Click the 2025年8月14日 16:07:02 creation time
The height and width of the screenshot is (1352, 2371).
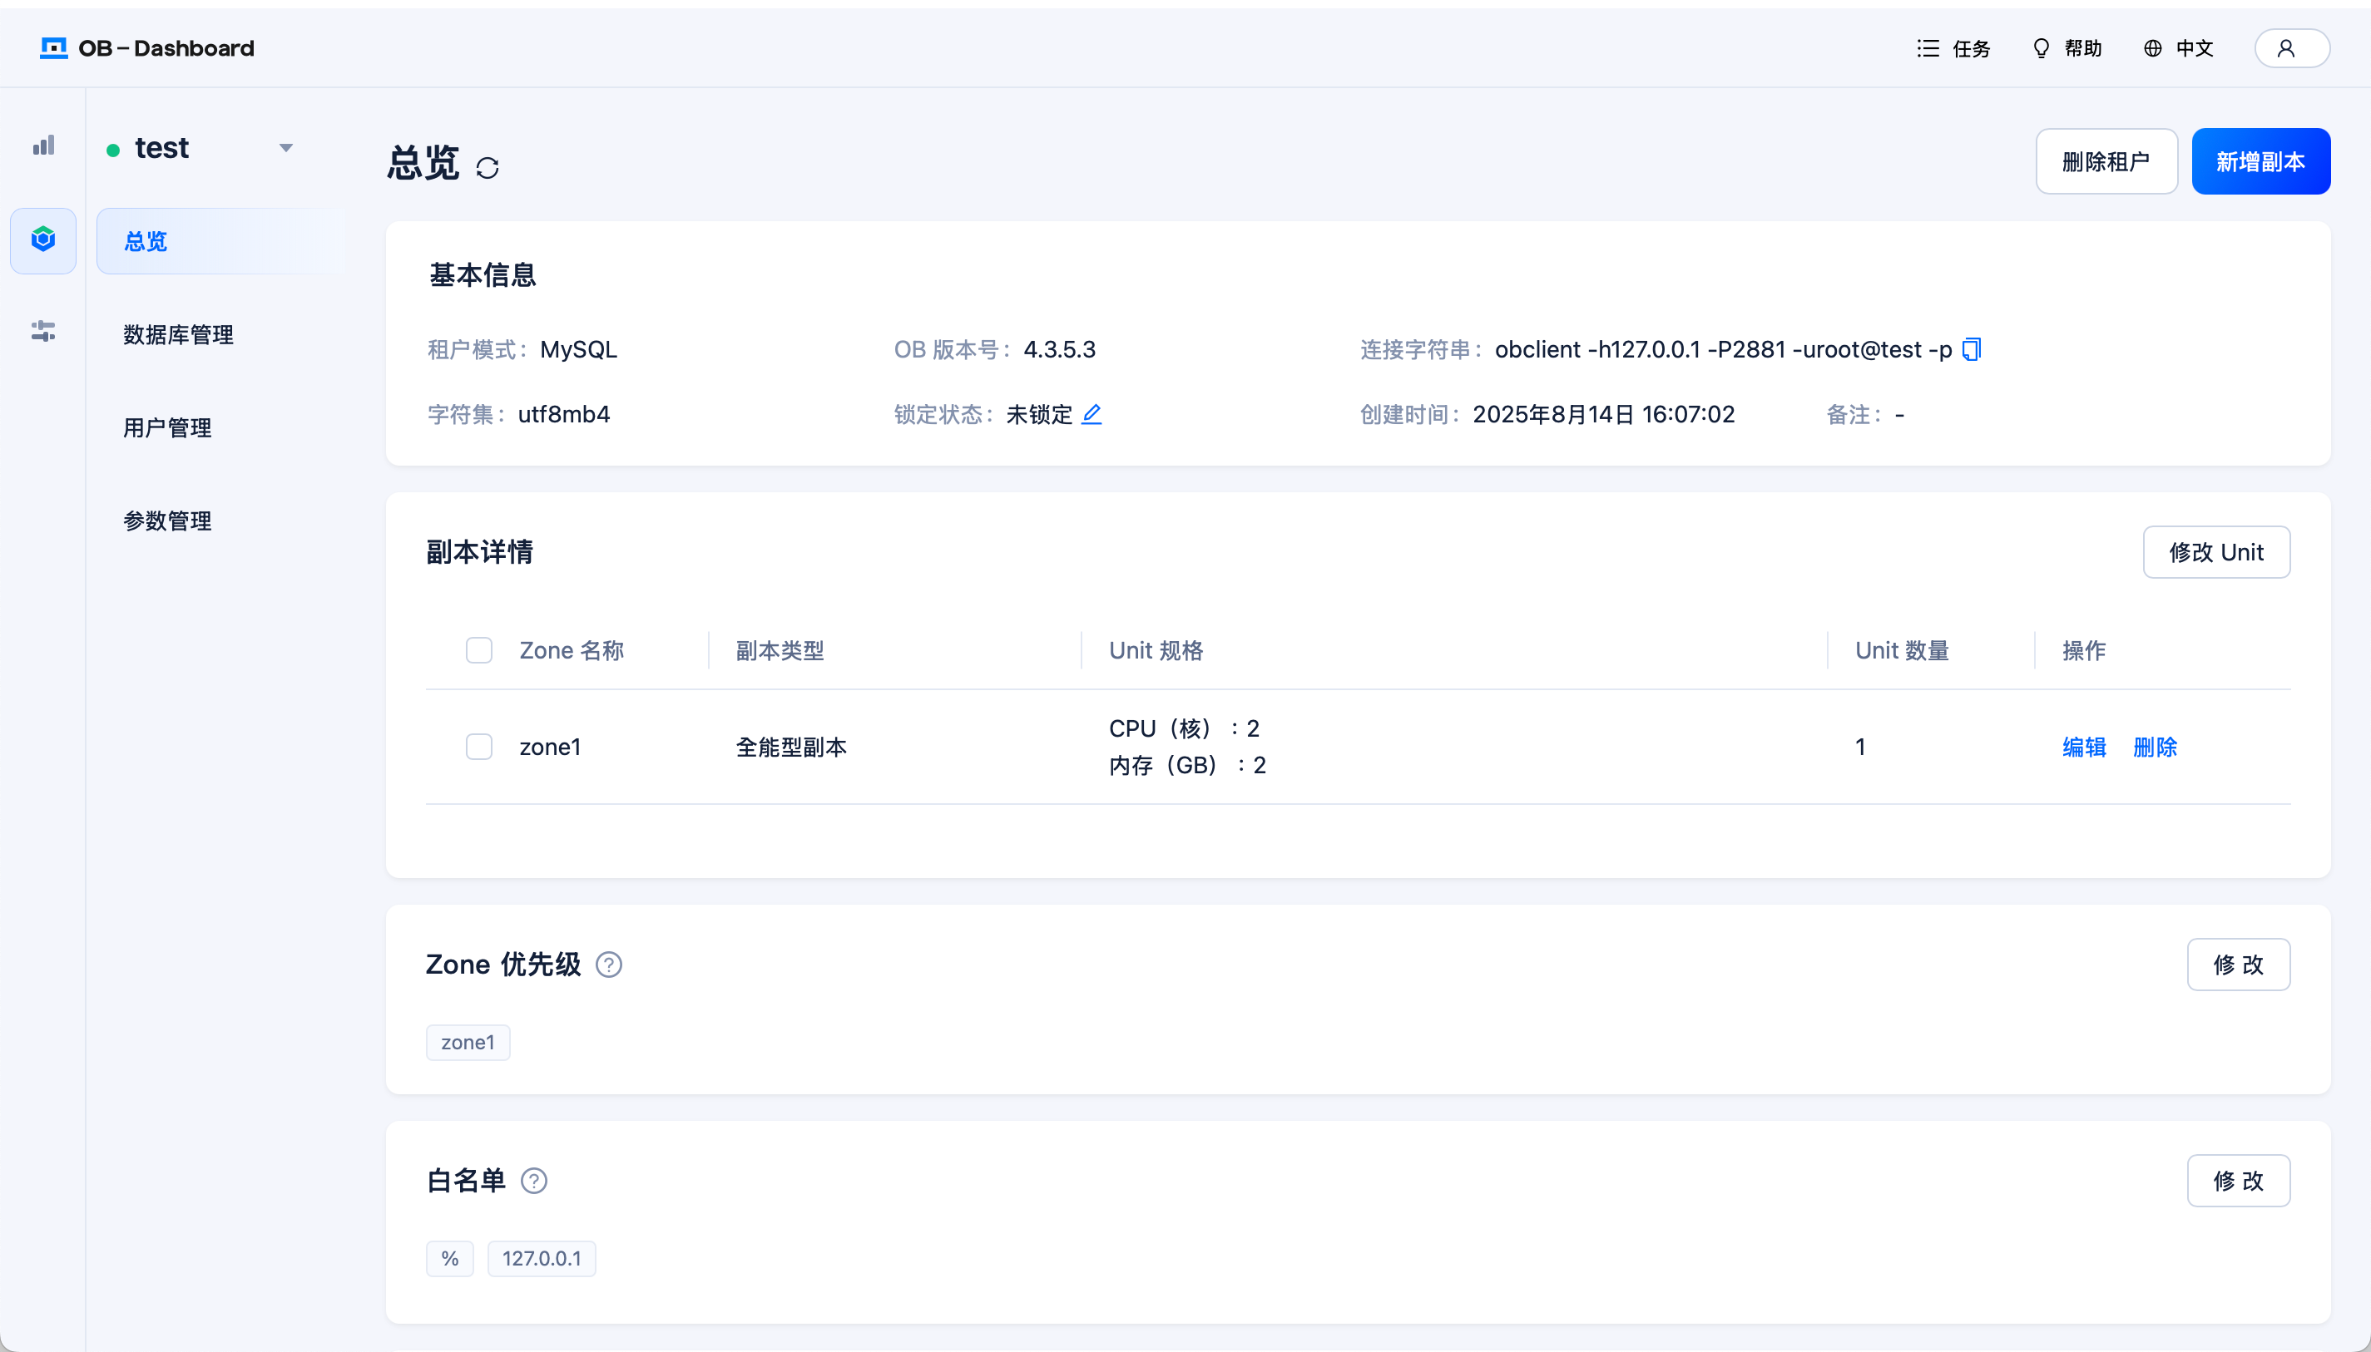[x=1604, y=414]
